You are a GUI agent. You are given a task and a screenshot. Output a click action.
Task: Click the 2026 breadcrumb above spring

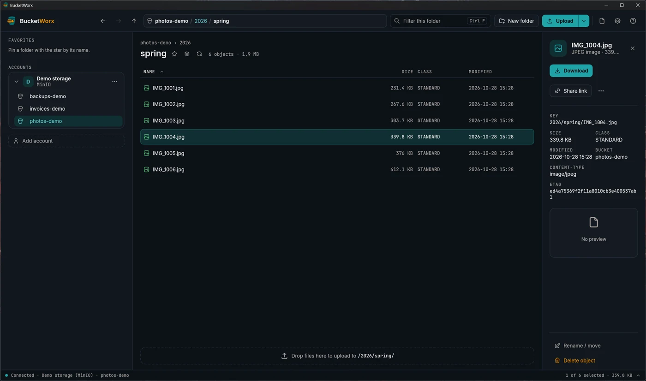coord(185,42)
